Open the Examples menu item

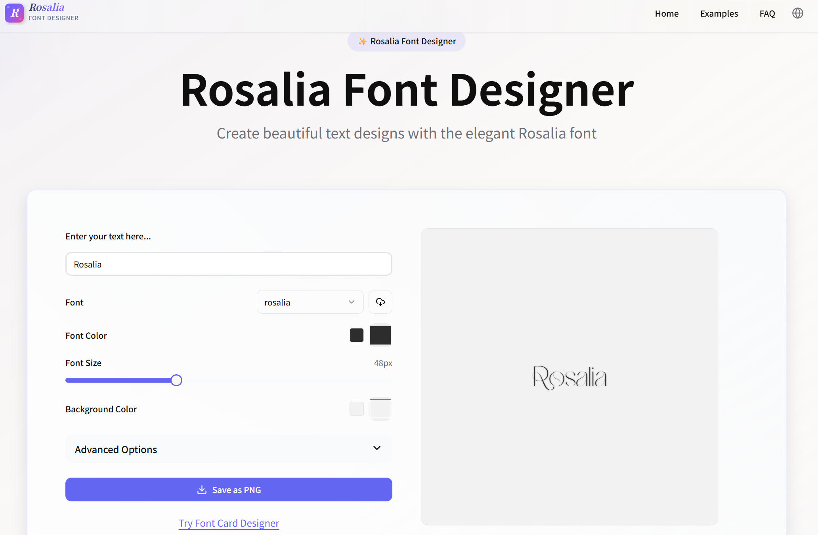[x=719, y=13]
